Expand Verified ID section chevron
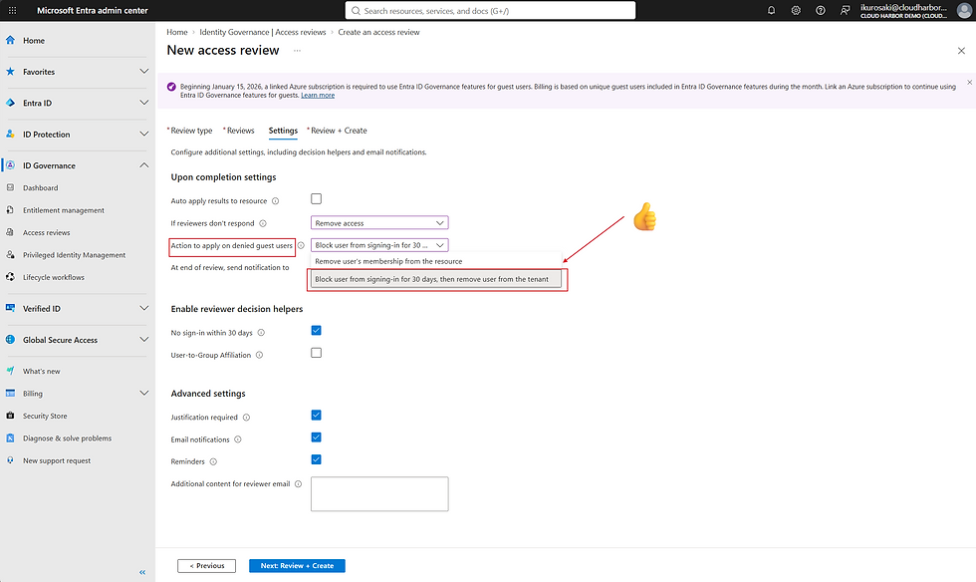This screenshot has width=976, height=582. [143, 309]
